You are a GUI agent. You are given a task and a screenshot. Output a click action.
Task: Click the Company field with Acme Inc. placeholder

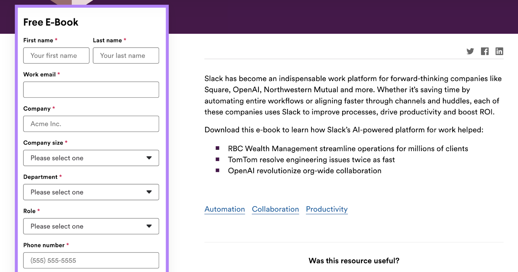91,124
